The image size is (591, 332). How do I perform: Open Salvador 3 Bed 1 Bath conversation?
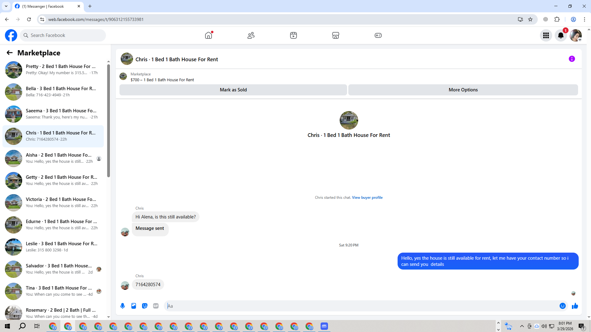pyautogui.click(x=53, y=269)
